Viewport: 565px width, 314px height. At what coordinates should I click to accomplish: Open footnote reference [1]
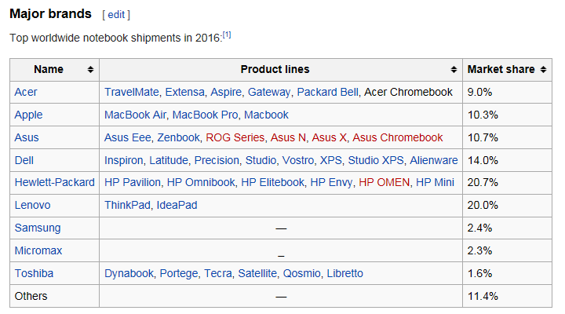[x=226, y=35]
